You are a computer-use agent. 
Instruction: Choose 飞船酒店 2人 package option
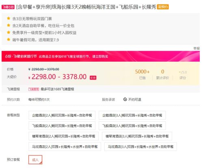click(62, 126)
